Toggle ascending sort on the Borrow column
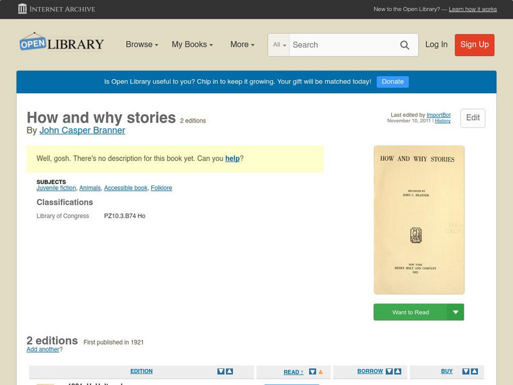Screen dimensions: 513x385 click(x=397, y=371)
